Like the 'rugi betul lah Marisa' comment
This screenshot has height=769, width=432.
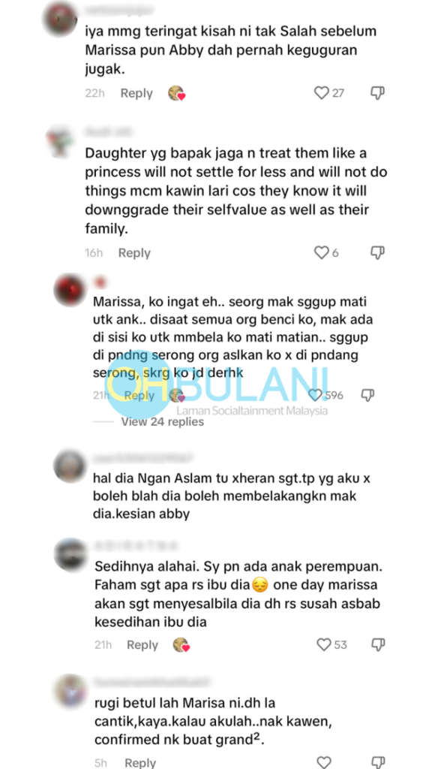coord(324,762)
